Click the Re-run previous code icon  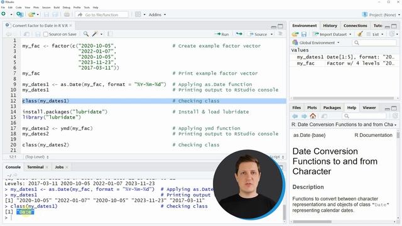(x=239, y=34)
